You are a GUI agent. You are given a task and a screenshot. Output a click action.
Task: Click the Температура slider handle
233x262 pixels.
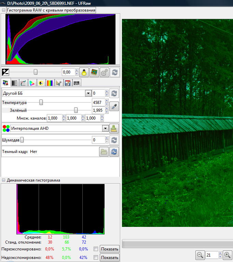coord(41,102)
